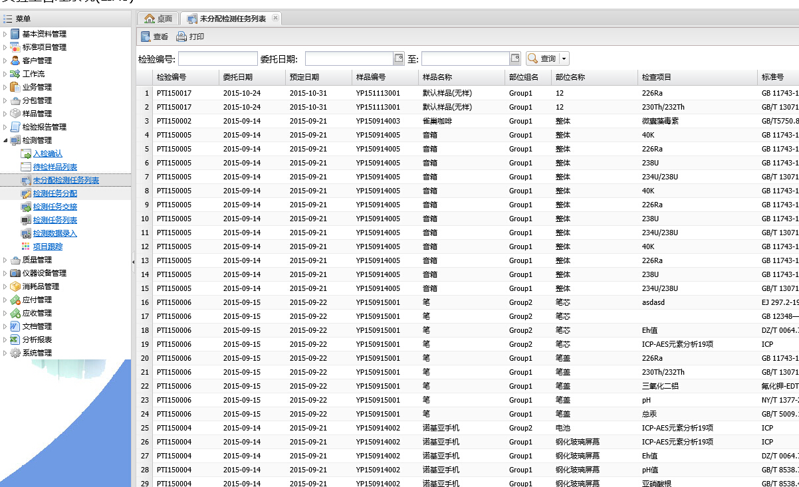This screenshot has height=487, width=799.
Task: Click the 打印 (print) toolbar icon
Action: point(181,37)
